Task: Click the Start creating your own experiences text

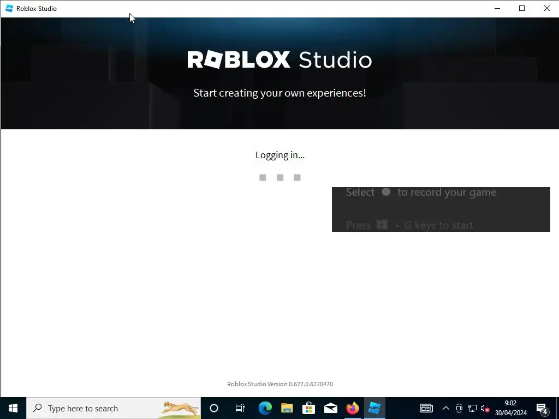Action: coord(279,93)
